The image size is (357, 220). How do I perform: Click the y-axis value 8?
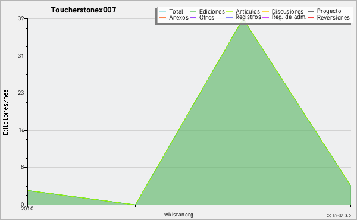click(23, 167)
